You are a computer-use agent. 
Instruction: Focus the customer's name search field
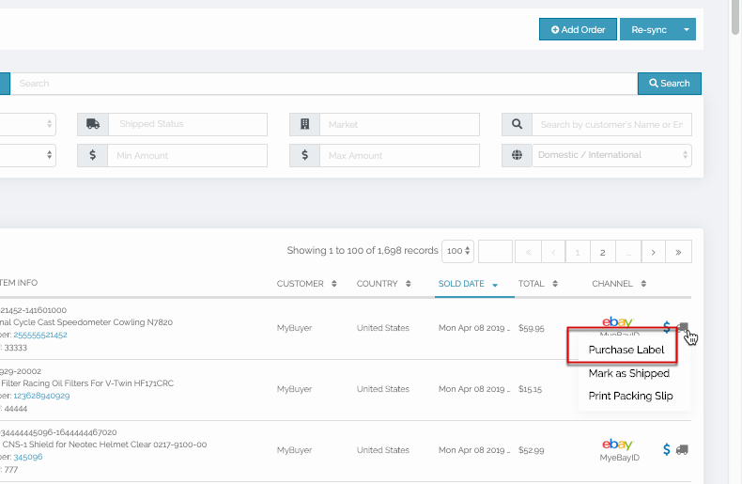coord(611,124)
